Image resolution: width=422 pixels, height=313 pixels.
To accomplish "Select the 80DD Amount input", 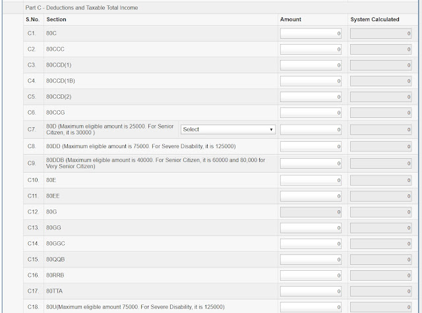I will [x=311, y=146].
